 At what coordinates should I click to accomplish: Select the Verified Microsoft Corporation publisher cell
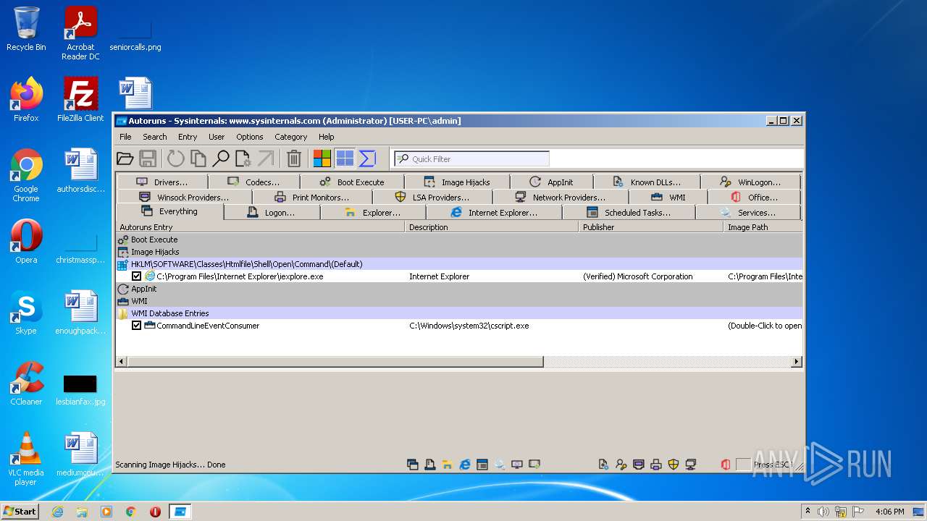click(x=637, y=276)
